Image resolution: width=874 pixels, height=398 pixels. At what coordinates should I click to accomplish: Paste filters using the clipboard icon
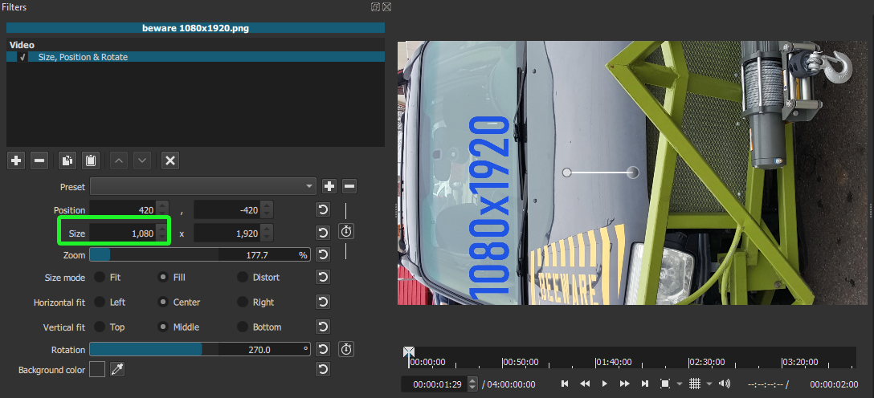91,160
